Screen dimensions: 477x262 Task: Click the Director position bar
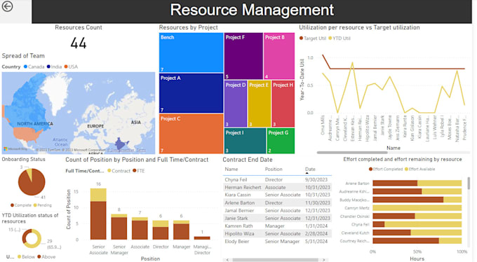click(161, 230)
